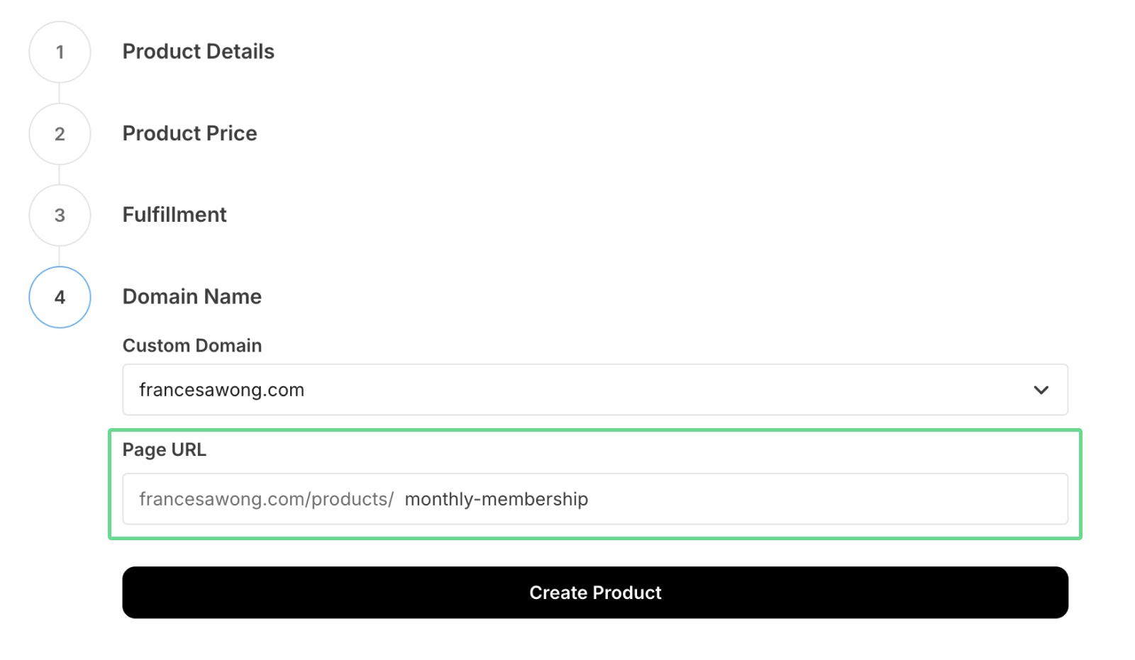
Task: Click the active step 4 circle
Action: [x=60, y=297]
